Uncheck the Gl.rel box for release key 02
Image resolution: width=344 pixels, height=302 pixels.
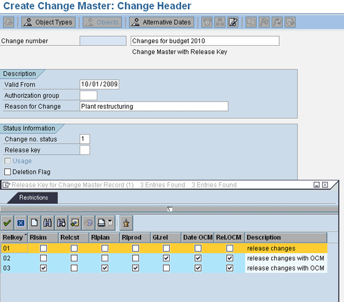(166, 258)
